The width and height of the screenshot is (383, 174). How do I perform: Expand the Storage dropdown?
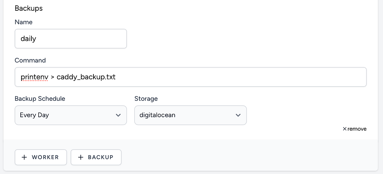click(190, 115)
